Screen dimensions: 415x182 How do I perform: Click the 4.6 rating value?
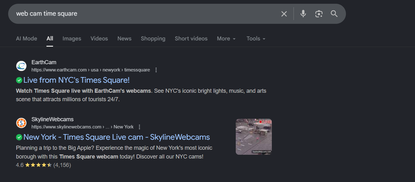(x=20, y=165)
